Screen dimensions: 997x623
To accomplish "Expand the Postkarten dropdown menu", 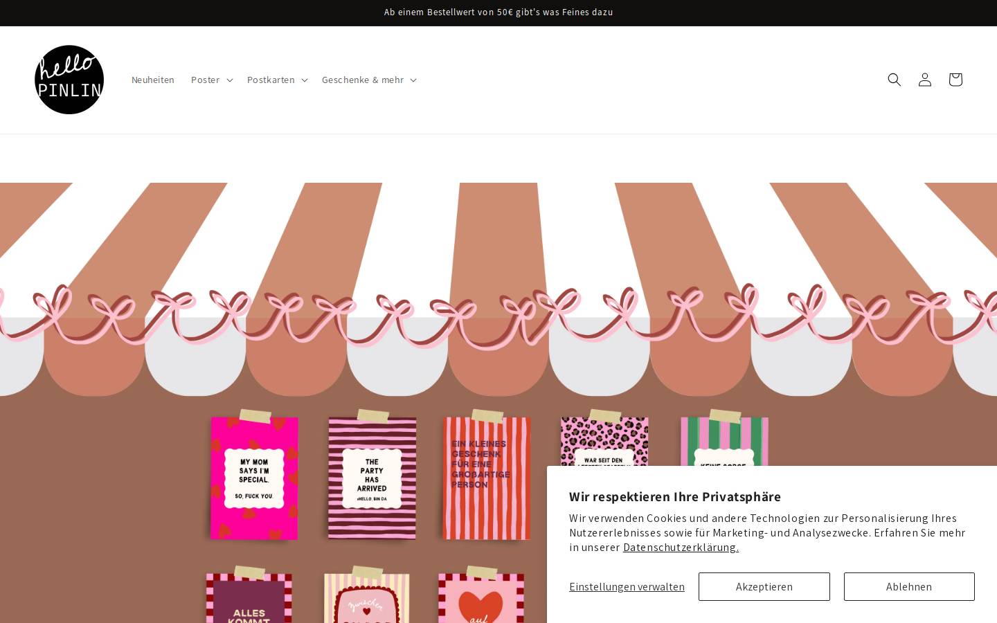I will pos(277,80).
